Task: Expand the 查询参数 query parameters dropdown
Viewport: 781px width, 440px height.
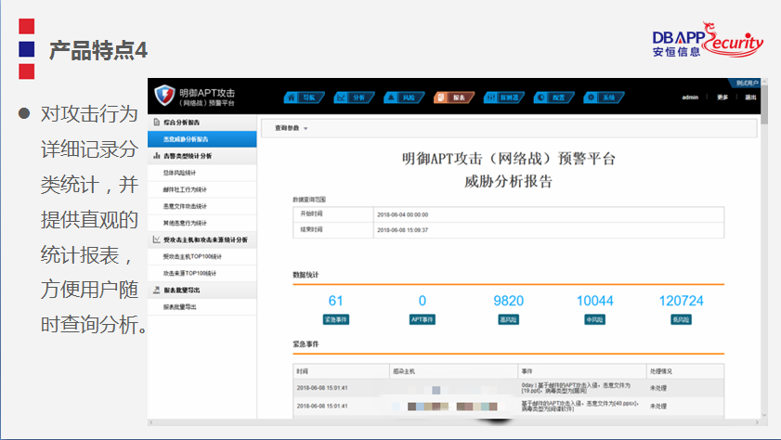Action: (292, 128)
